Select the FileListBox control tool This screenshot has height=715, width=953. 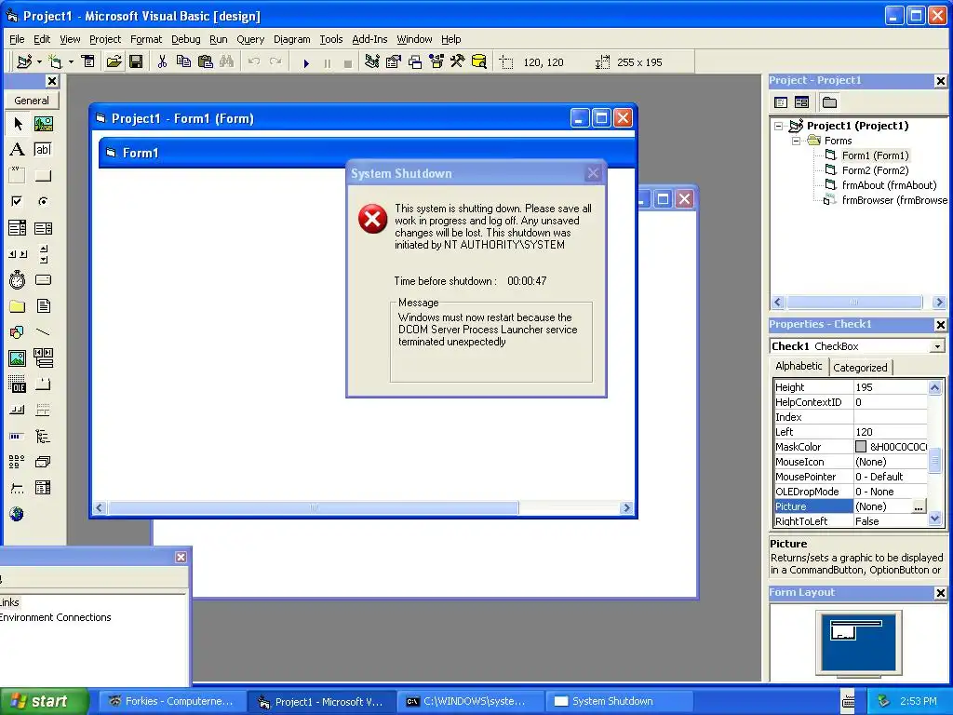pos(43,305)
